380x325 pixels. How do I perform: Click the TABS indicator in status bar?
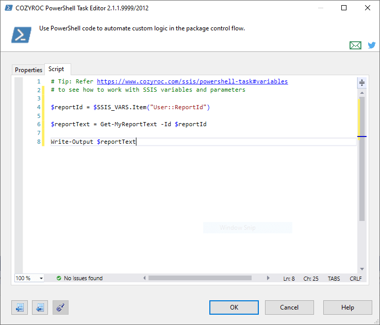pyautogui.click(x=334, y=279)
